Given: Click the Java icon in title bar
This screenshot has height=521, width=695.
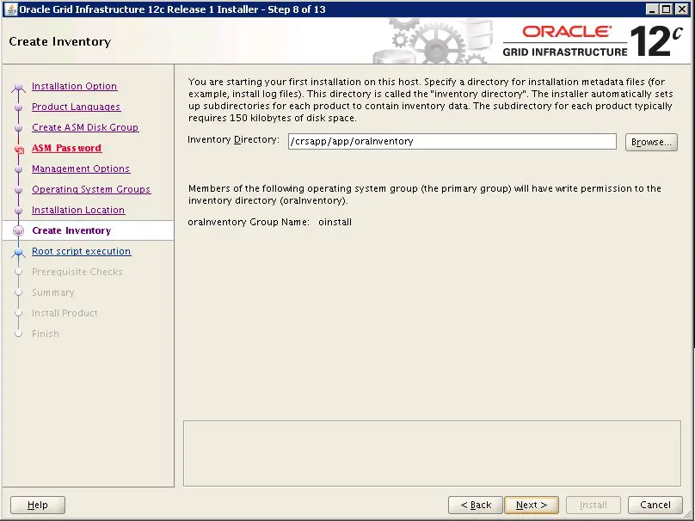Looking at the screenshot, I should (10, 9).
